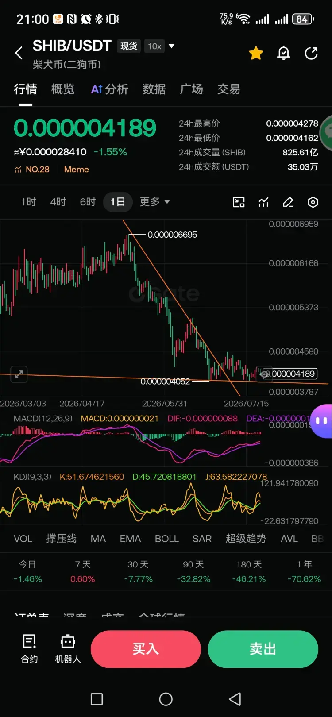Toggle the SAR indicator
Image resolution: width=332 pixels, height=717 pixels.
(202, 539)
